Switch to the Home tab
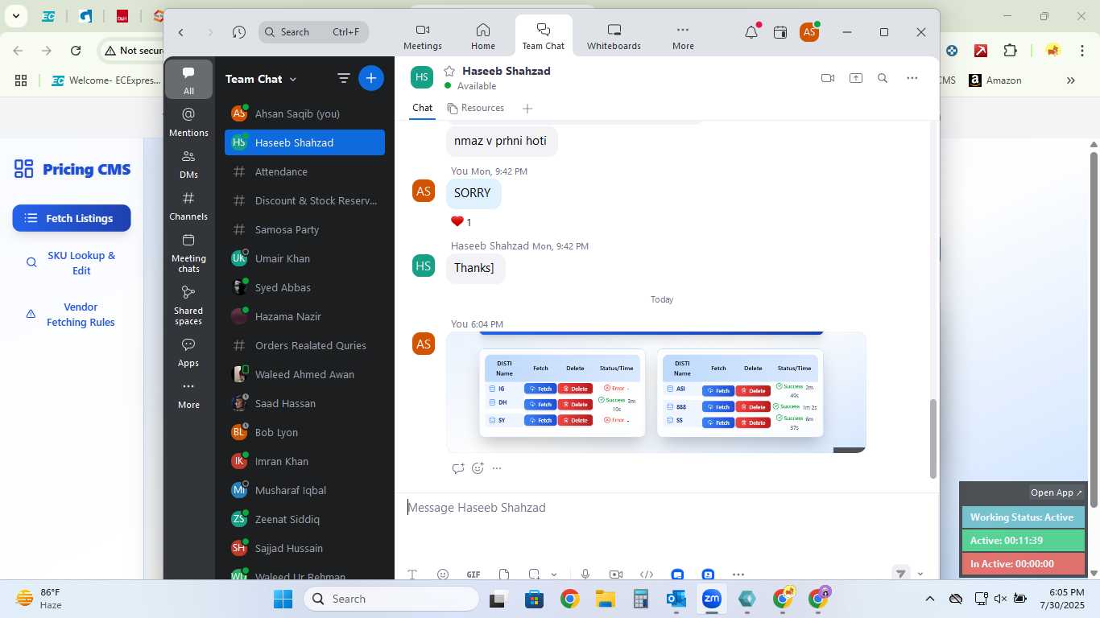The image size is (1100, 618). point(482,36)
